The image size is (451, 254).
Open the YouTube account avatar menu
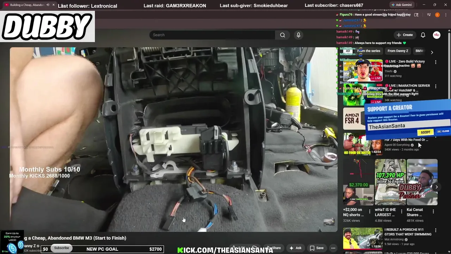[x=437, y=35]
